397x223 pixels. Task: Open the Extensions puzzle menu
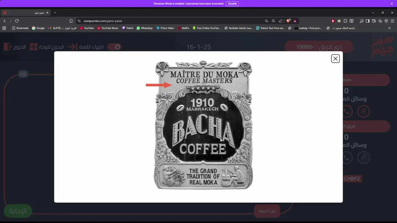[x=345, y=21]
